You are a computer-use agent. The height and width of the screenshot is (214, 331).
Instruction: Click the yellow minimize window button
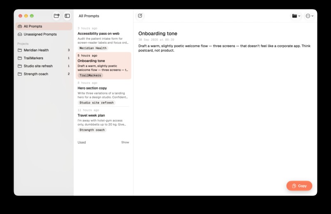point(26,16)
